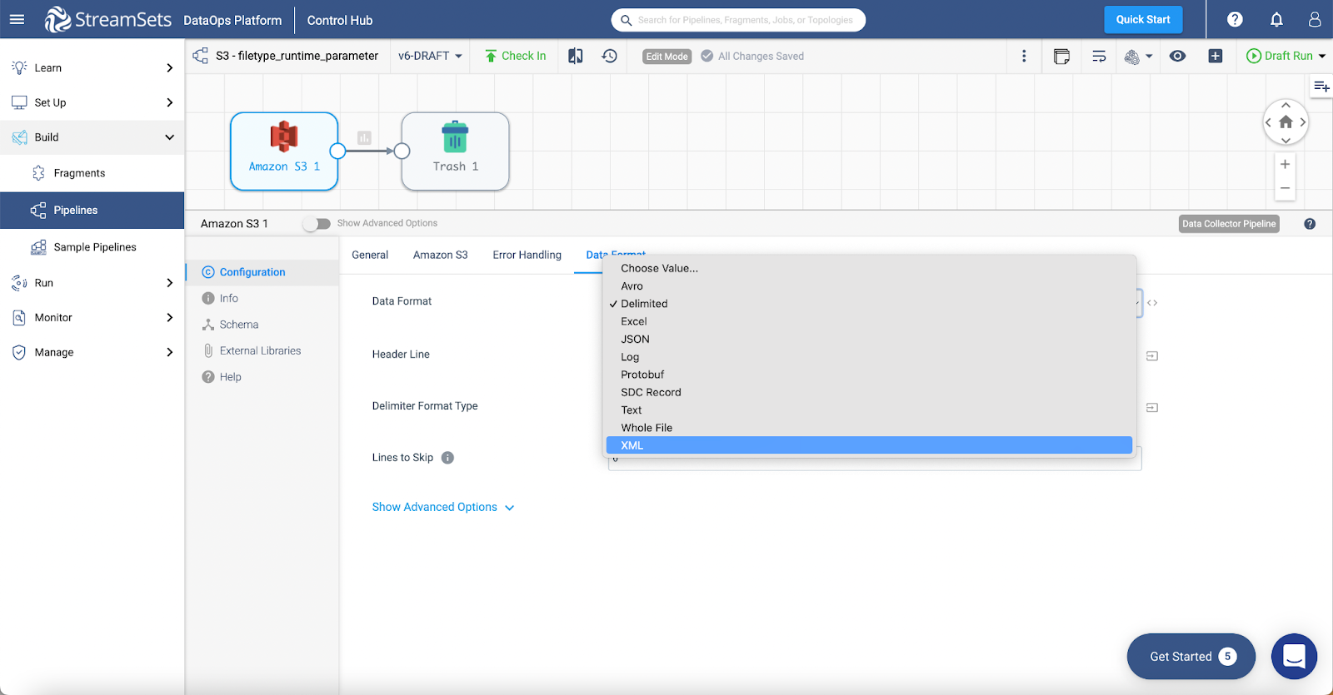Choose SDC Record data format option
Screen dimensions: 1333x695
[x=869, y=392]
